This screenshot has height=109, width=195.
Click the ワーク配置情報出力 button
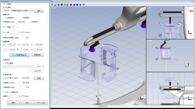pyautogui.click(x=19, y=55)
